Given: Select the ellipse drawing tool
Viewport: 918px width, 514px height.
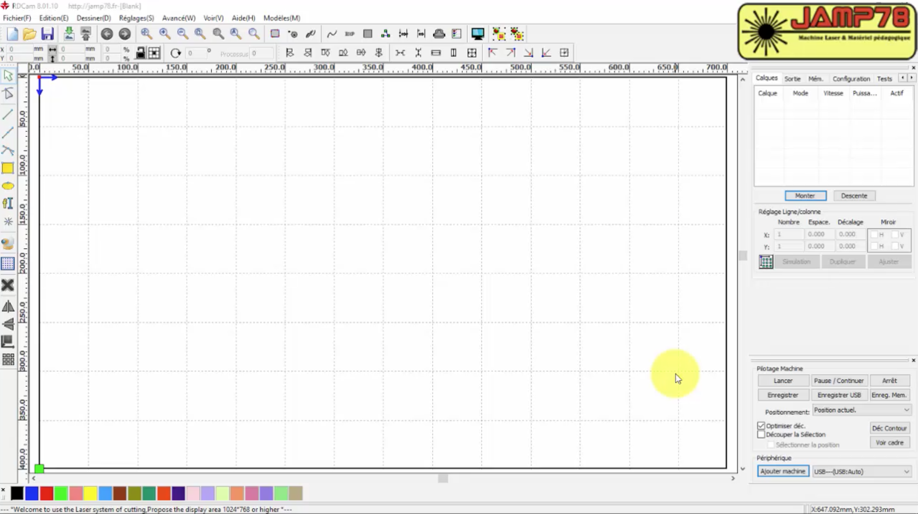Looking at the screenshot, I should tap(8, 186).
